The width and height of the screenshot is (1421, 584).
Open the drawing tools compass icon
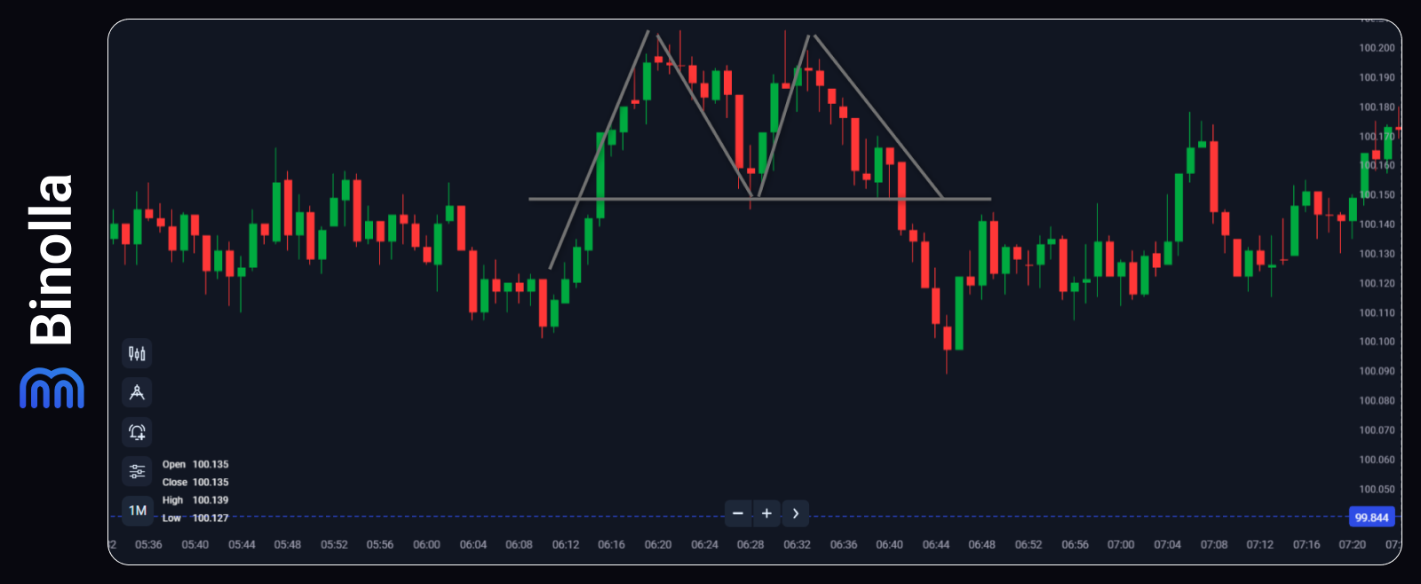(x=137, y=392)
